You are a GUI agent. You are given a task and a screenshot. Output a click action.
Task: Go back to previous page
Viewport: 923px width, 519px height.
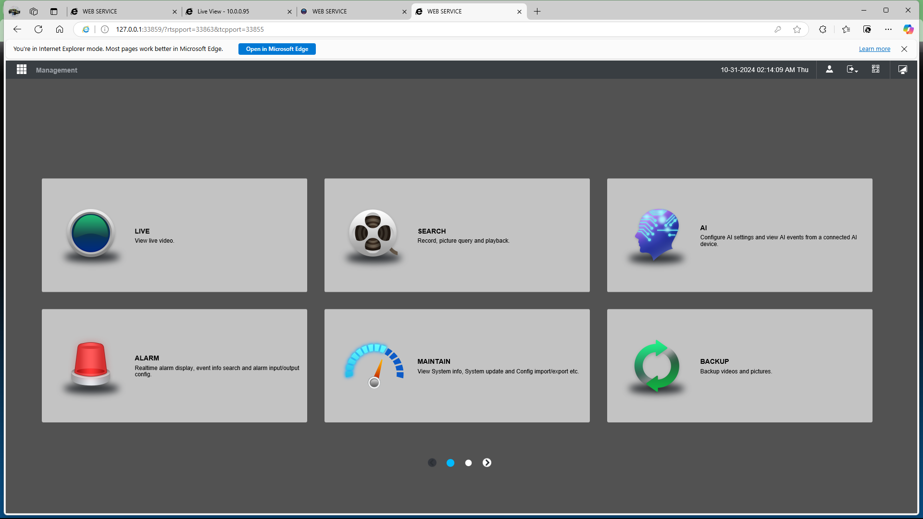coord(17,29)
